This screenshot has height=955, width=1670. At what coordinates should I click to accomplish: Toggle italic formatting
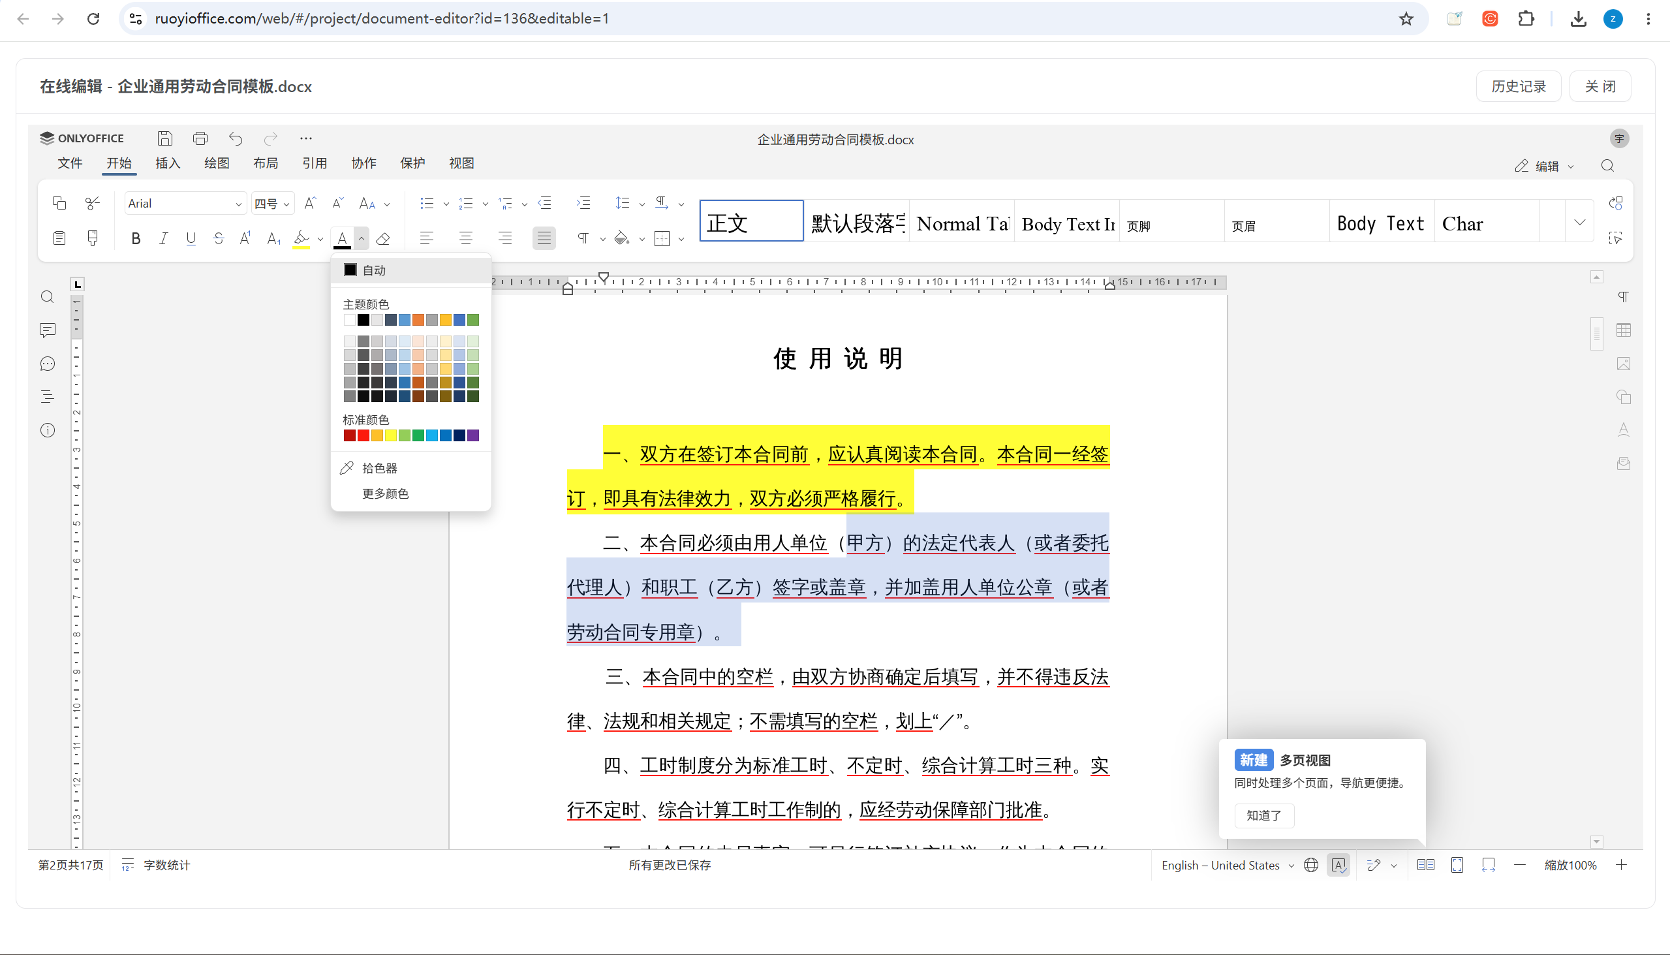pyautogui.click(x=163, y=239)
